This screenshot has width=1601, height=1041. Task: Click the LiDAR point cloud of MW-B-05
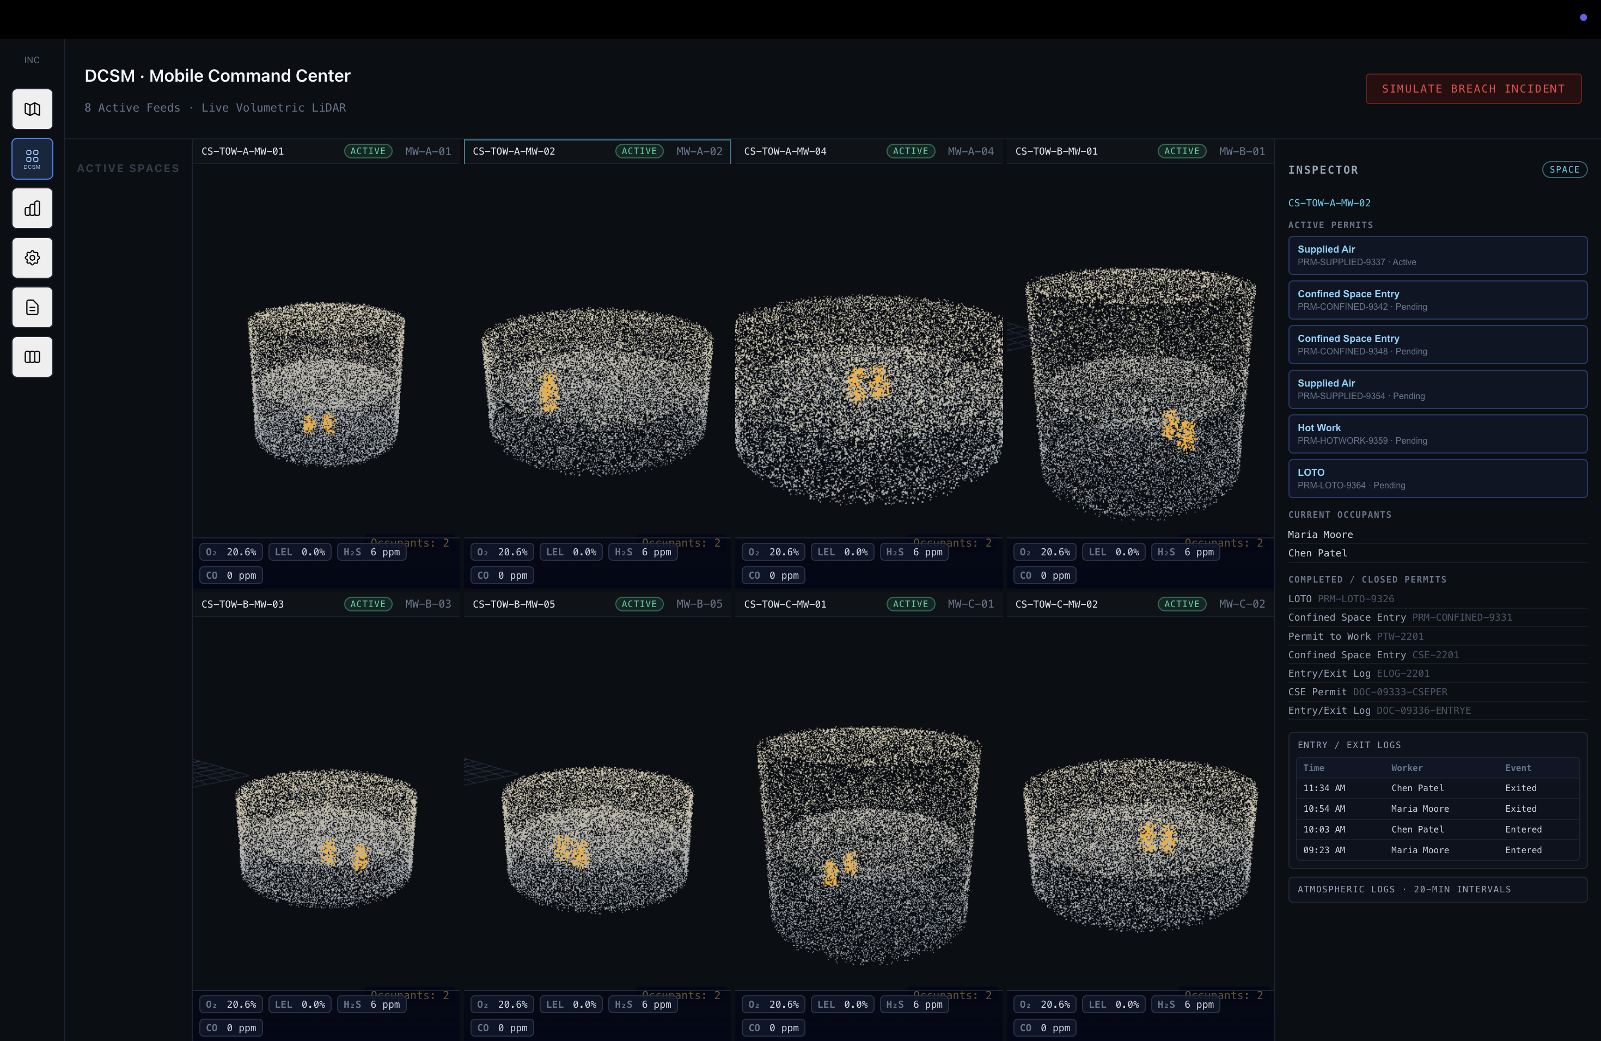coord(597,839)
